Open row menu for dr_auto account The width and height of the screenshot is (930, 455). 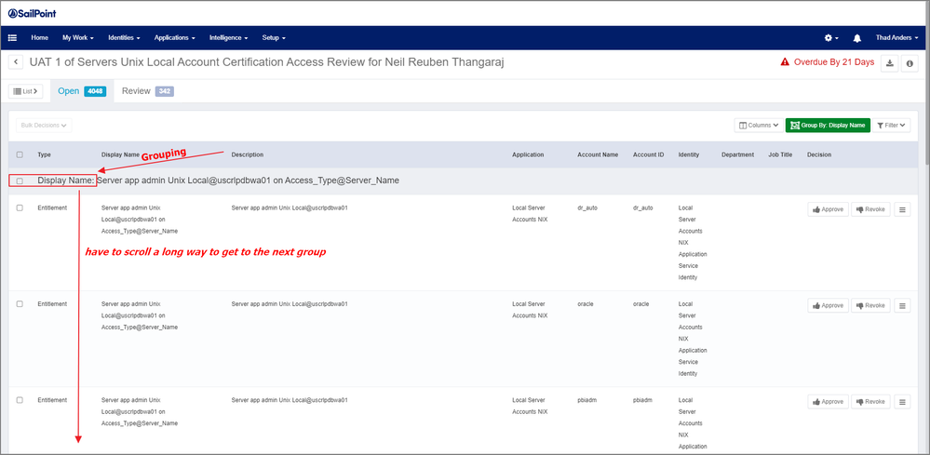(x=901, y=209)
